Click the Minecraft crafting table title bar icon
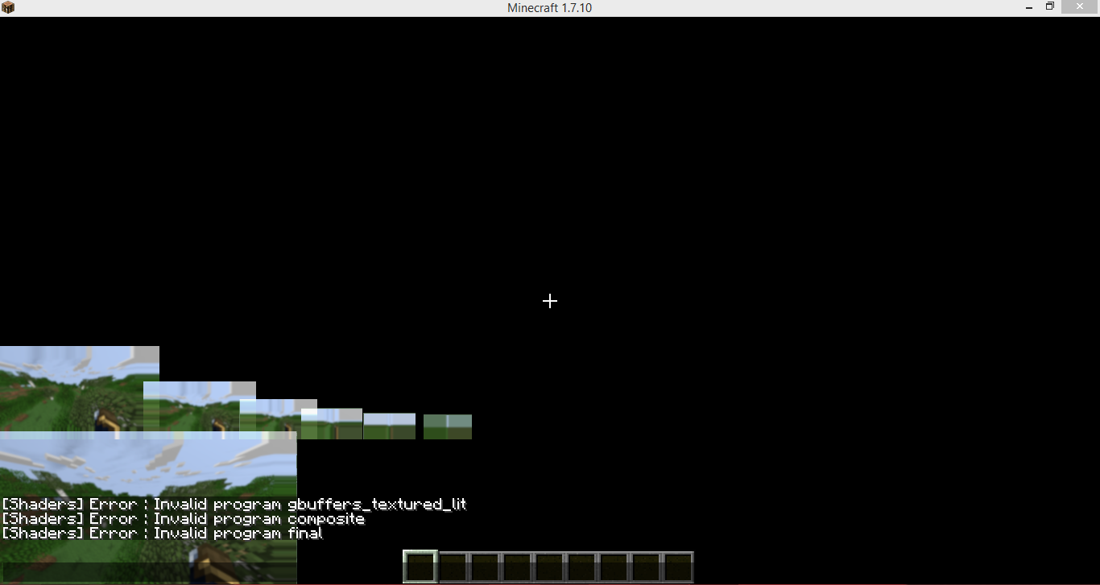This screenshot has height=585, width=1100. (x=8, y=8)
